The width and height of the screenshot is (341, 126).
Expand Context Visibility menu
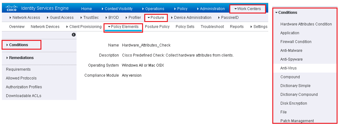(x=117, y=9)
